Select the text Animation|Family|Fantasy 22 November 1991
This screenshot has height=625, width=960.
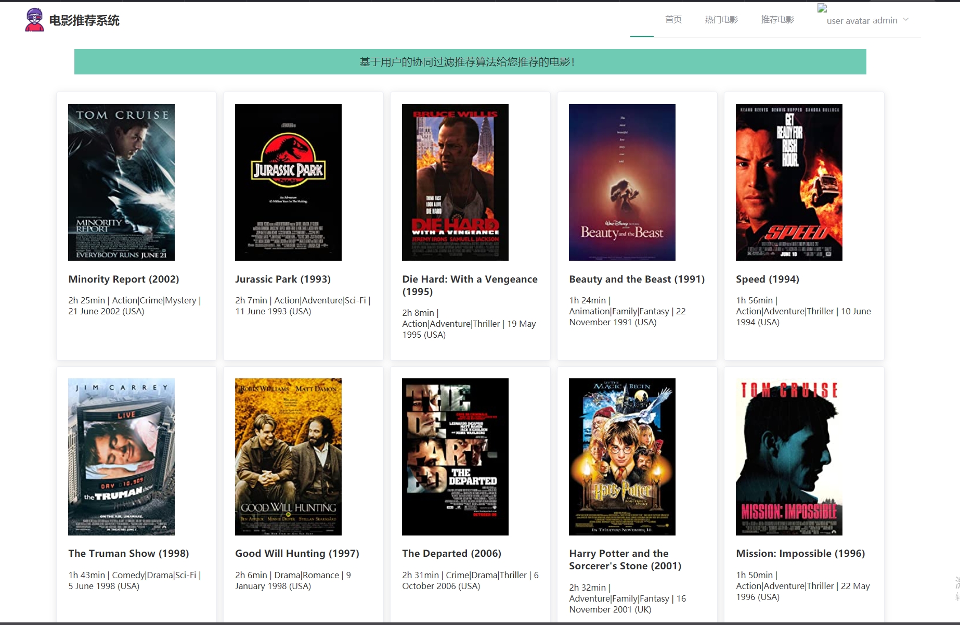[627, 311]
